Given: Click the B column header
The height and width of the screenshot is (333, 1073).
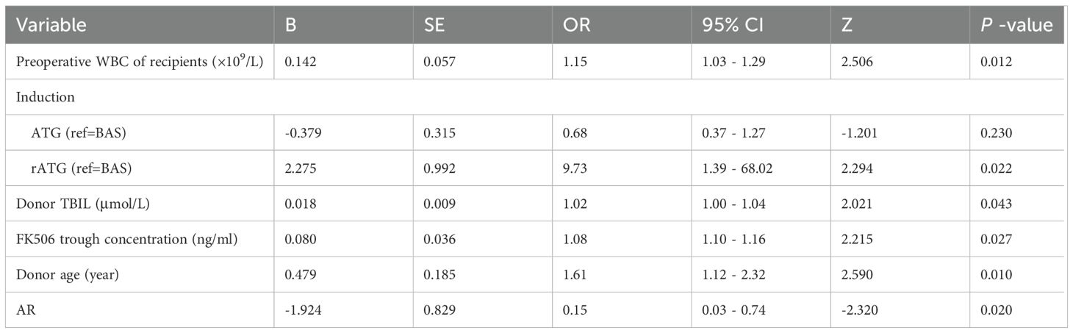Looking at the screenshot, I should click(x=291, y=25).
